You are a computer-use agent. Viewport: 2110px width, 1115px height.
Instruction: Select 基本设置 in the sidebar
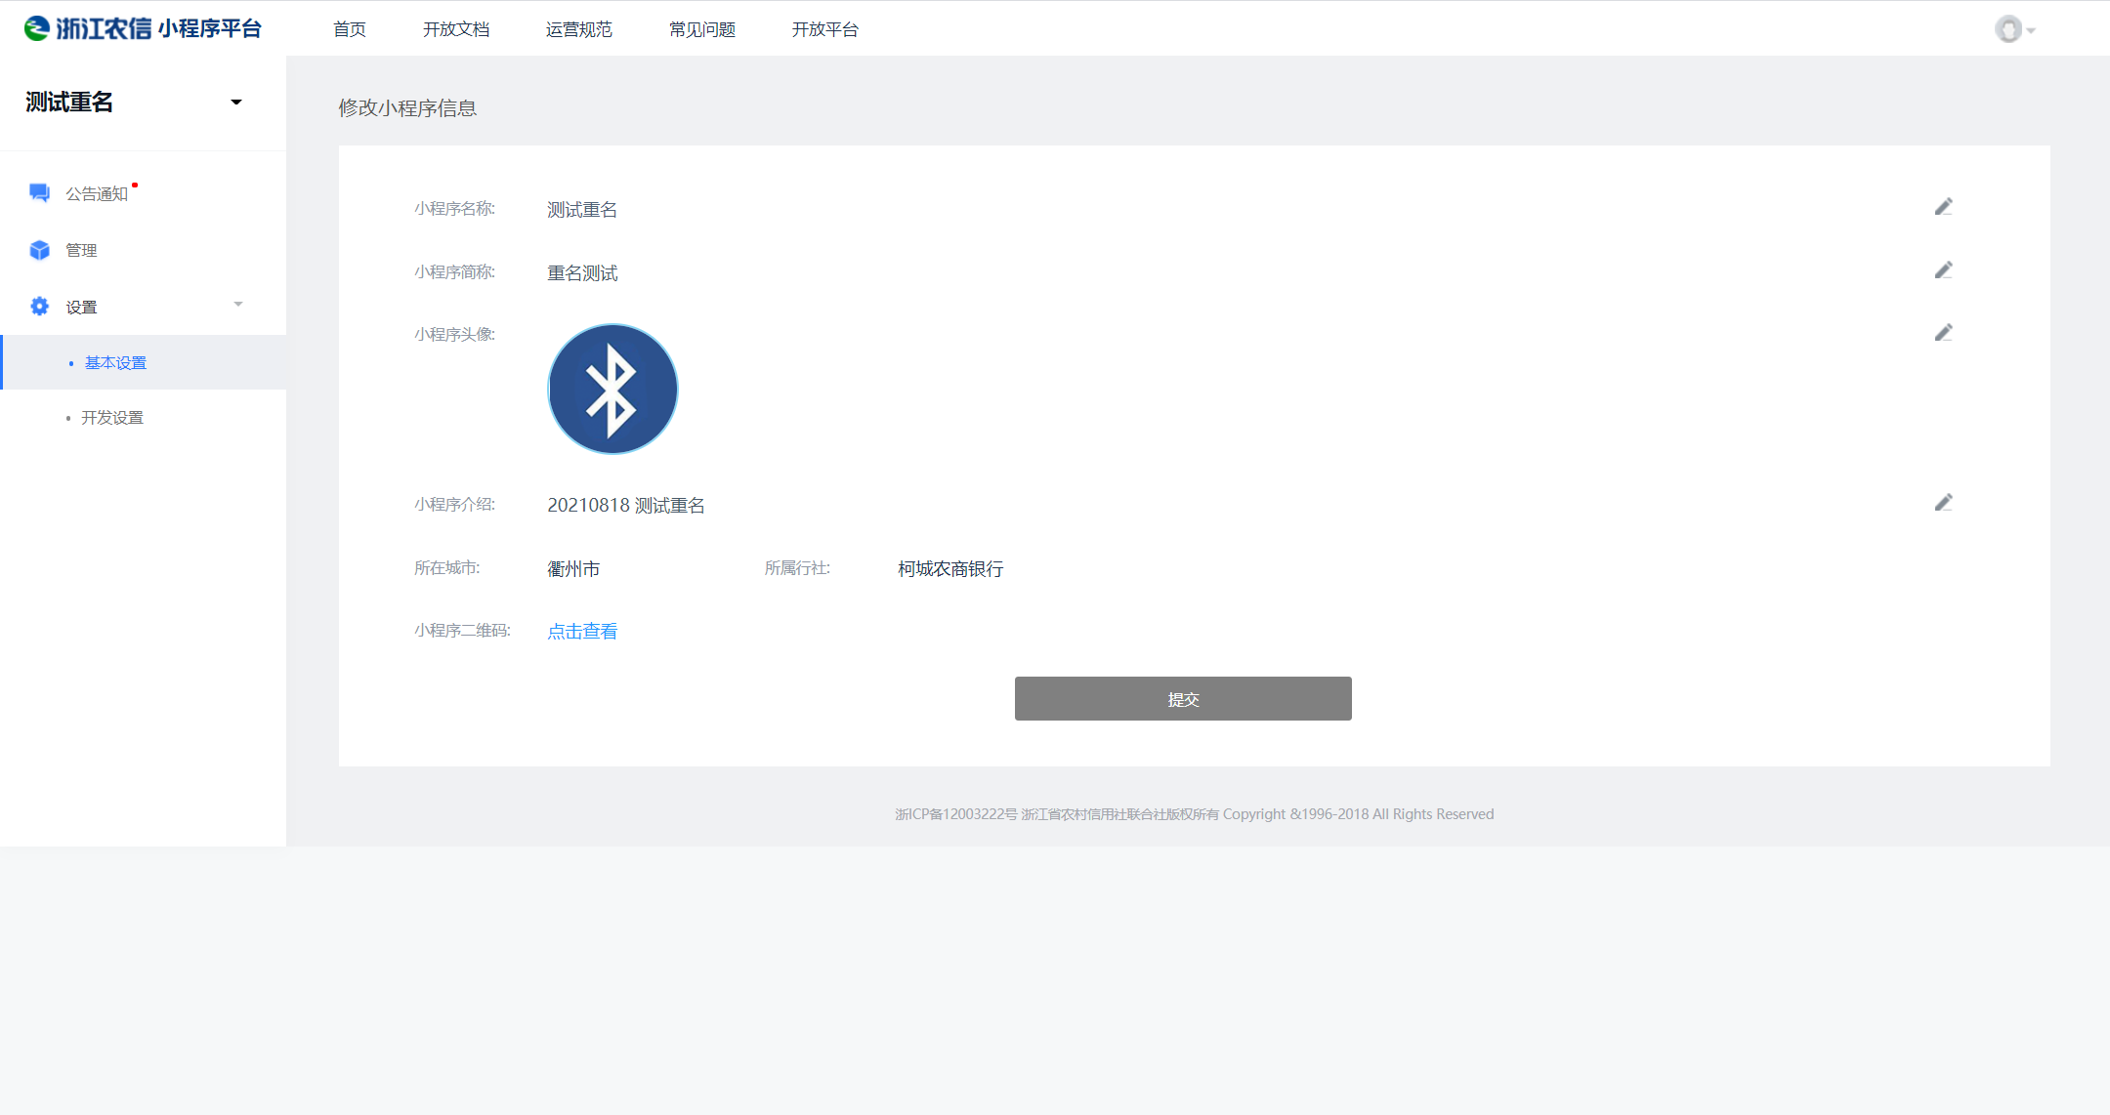tap(115, 363)
